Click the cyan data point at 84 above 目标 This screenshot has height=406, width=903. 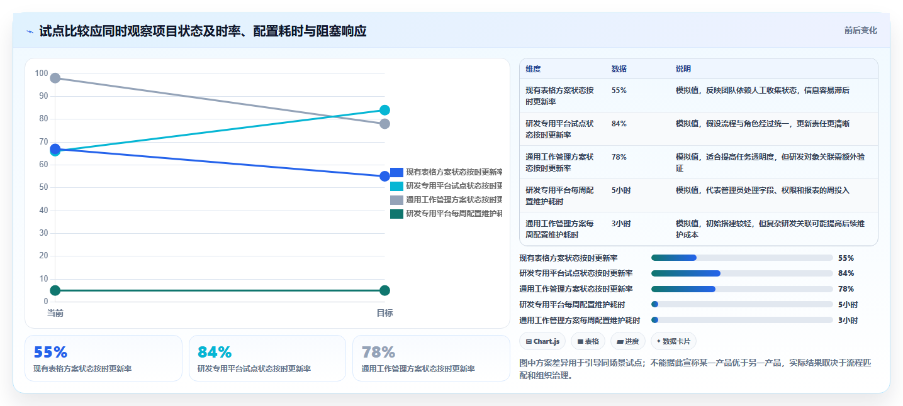pyautogui.click(x=385, y=110)
